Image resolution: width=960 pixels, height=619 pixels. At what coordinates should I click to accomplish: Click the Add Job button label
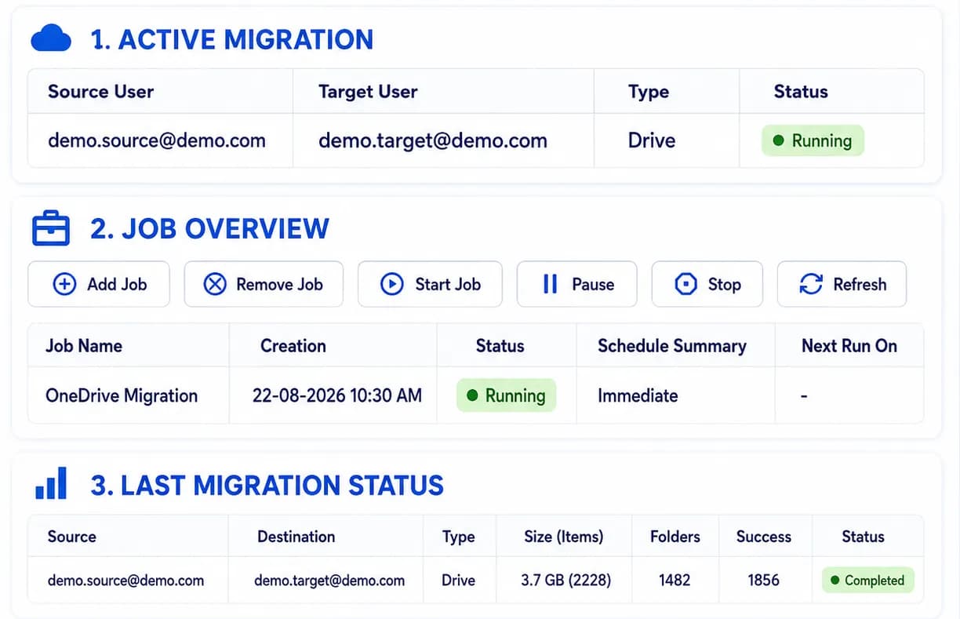tap(117, 284)
